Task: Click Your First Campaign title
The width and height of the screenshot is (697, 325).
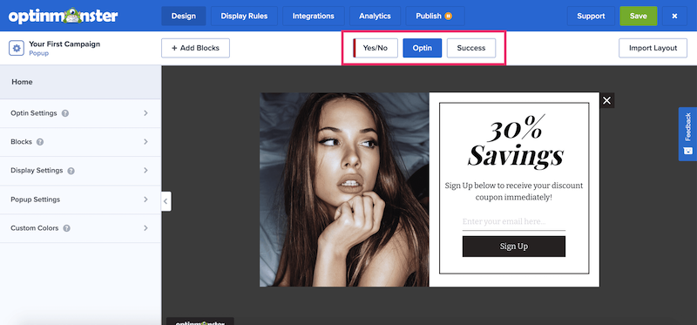Action: coord(64,44)
